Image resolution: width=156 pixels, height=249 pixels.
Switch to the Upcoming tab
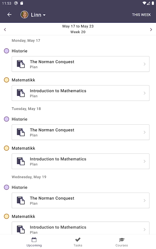pos(34,242)
